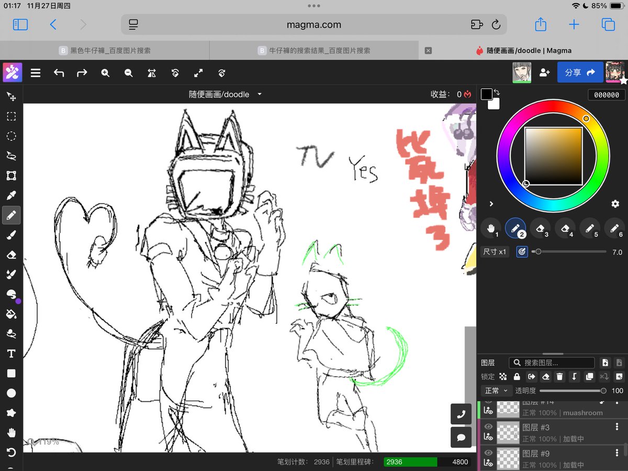Click the Magma logo home icon
This screenshot has width=628, height=471.
click(12, 72)
